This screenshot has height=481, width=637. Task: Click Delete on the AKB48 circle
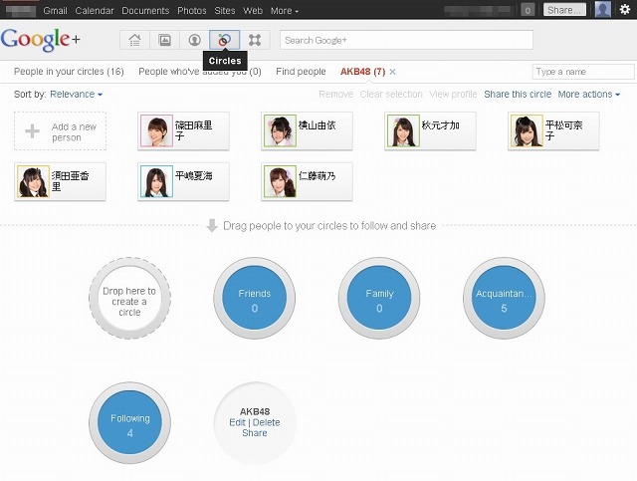pyautogui.click(x=266, y=422)
